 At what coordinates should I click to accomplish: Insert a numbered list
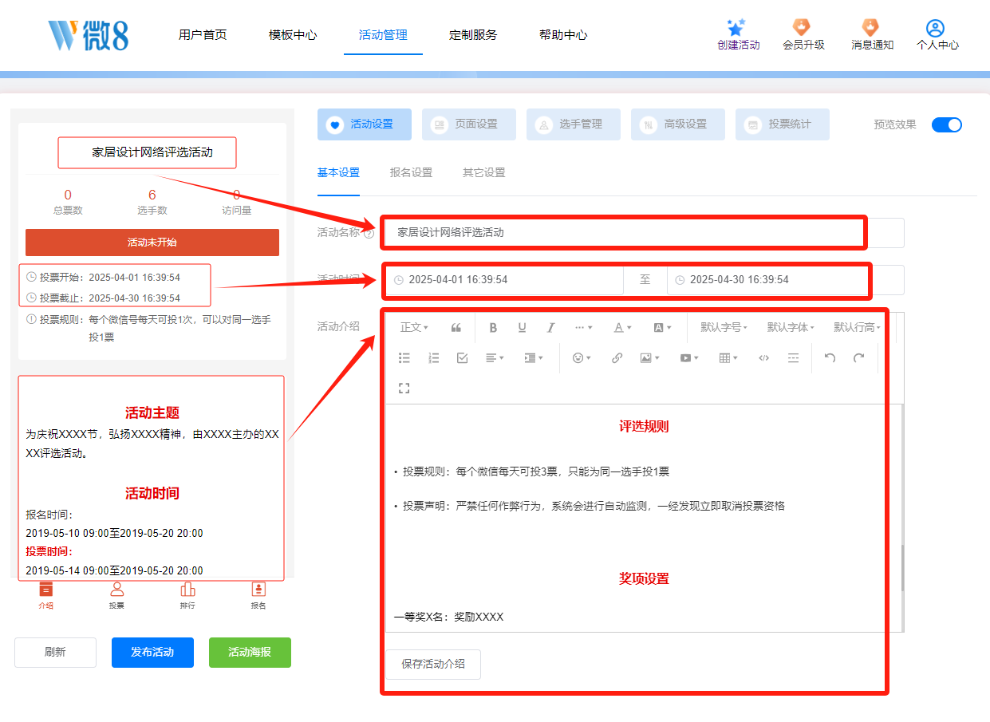pyautogui.click(x=433, y=358)
